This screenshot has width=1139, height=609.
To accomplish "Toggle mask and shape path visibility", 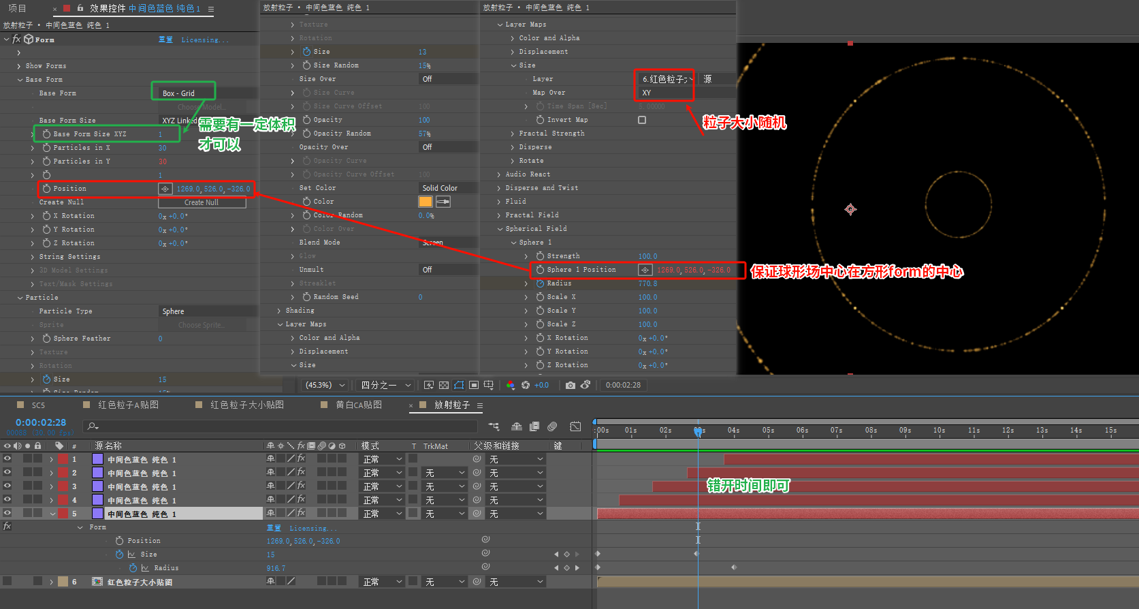I will tap(459, 385).
